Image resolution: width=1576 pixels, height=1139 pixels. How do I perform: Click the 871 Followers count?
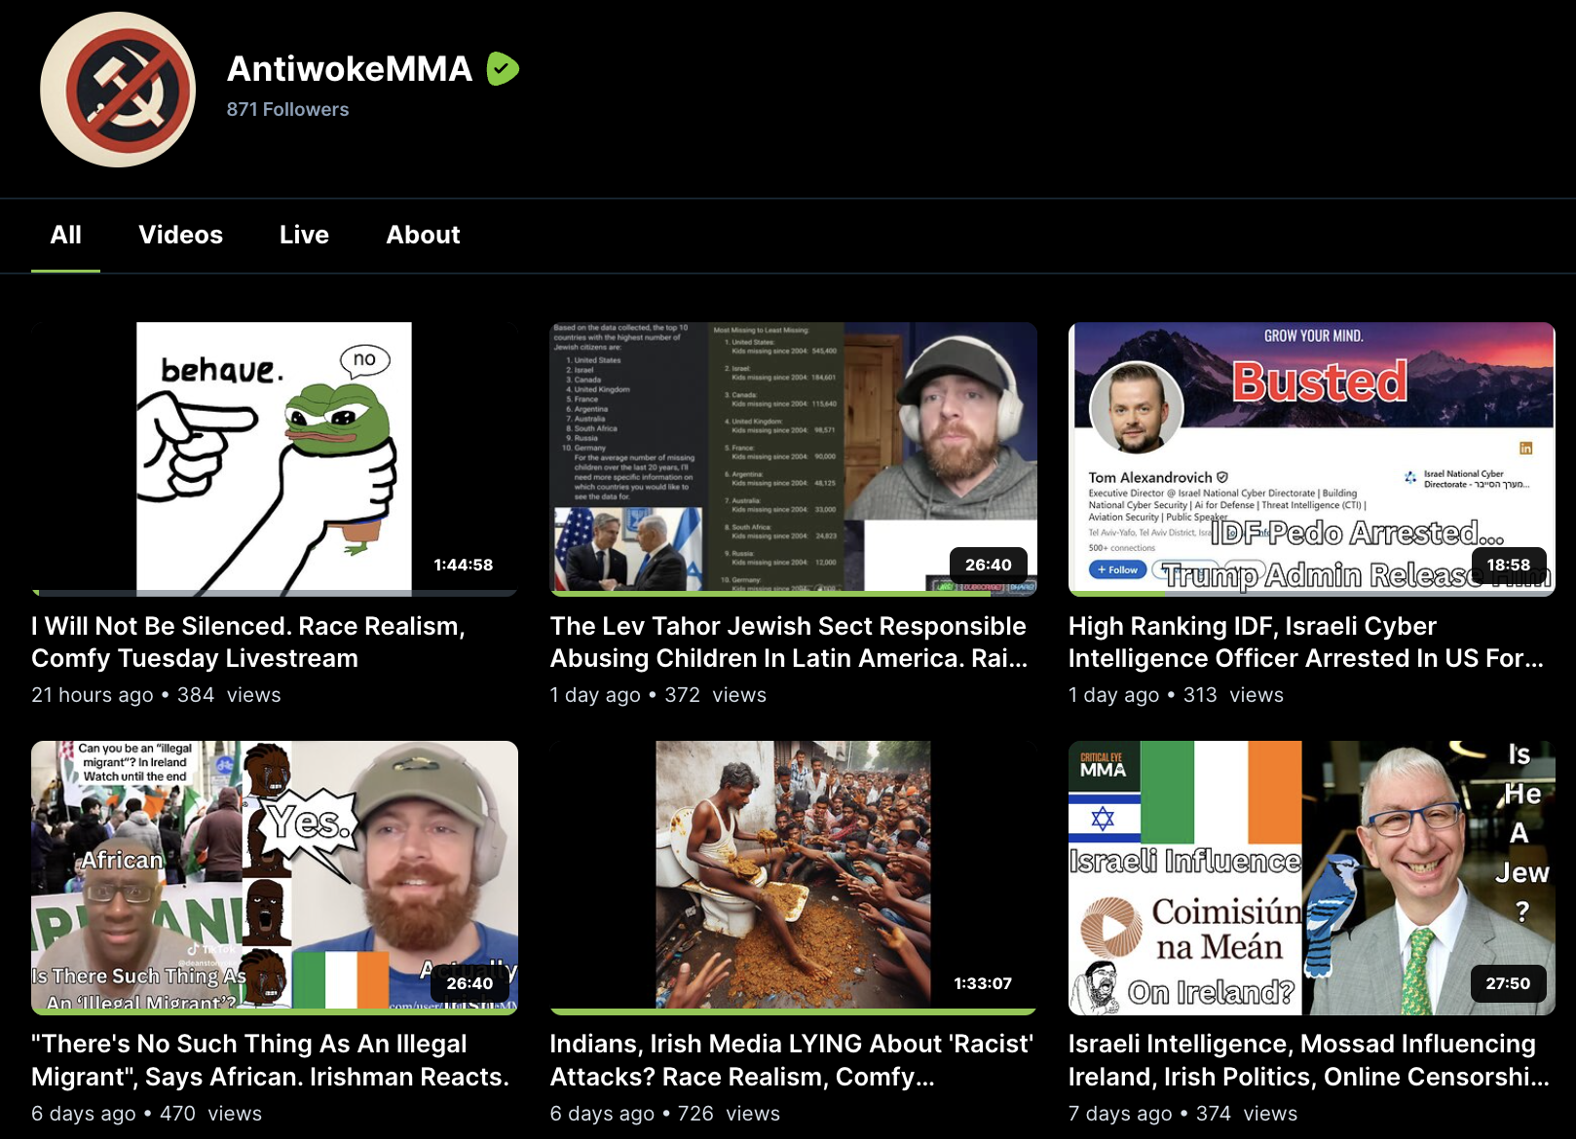(x=287, y=109)
